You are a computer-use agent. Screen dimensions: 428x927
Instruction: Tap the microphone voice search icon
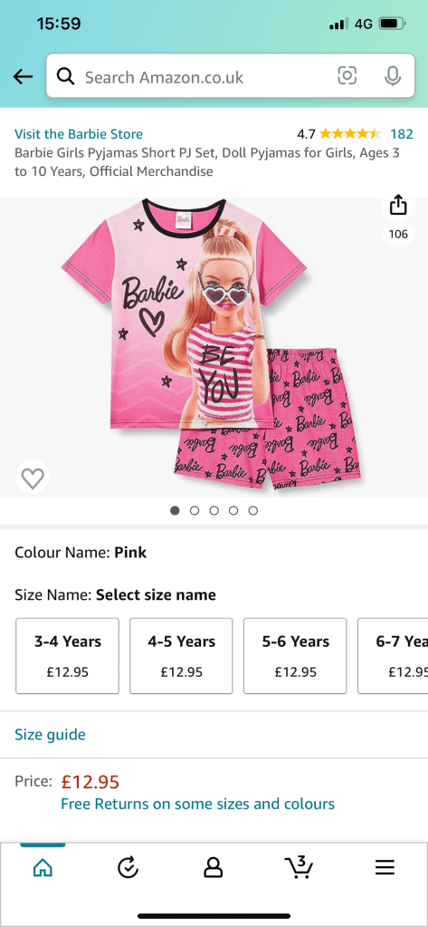[x=393, y=76]
